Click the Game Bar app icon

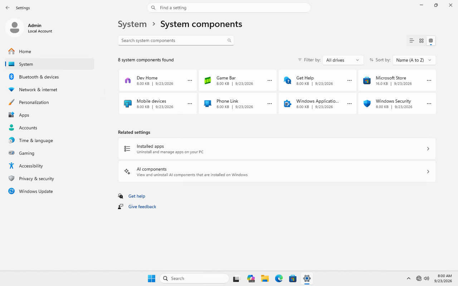pyautogui.click(x=208, y=80)
